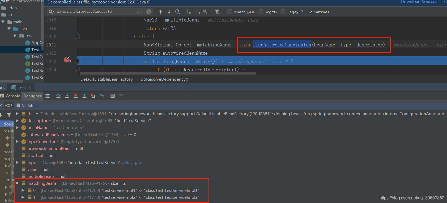Viewport: 447px width, 203px height.
Task: Collapse the java folder in project tree
Action: [x=9, y=29]
